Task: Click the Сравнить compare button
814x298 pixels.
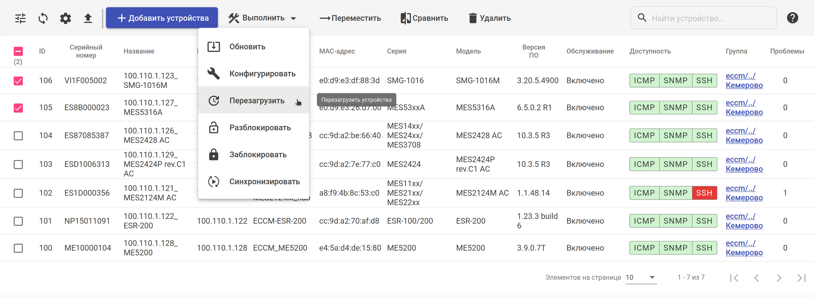Action: 424,18
